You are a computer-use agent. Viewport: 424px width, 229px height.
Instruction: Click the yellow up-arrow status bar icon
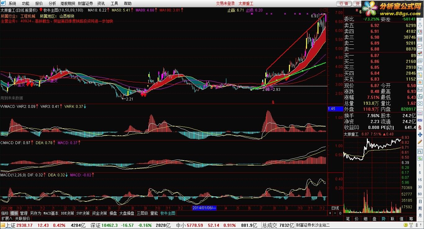pos(406,225)
